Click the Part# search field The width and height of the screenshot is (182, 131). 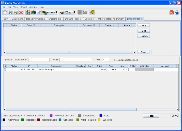pos(75,60)
